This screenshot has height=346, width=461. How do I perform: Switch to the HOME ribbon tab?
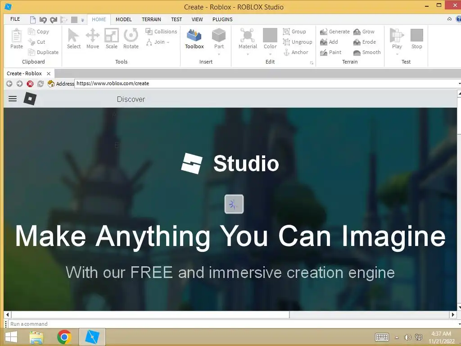click(x=99, y=19)
